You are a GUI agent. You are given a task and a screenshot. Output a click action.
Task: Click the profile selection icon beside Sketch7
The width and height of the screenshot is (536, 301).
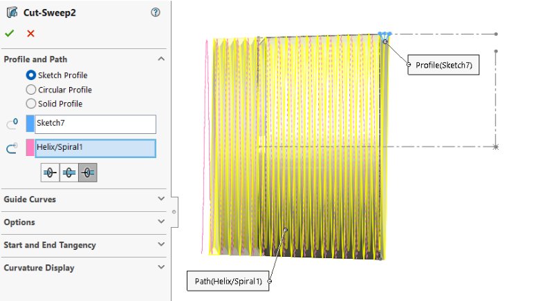pyautogui.click(x=12, y=124)
